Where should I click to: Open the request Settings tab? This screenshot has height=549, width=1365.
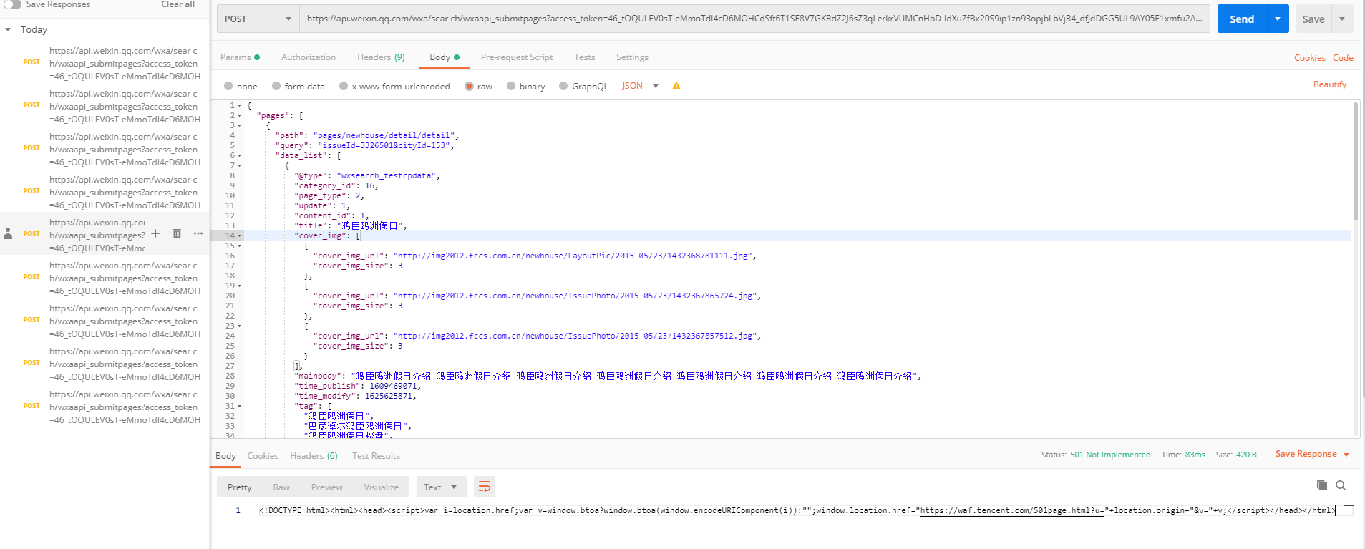point(632,57)
